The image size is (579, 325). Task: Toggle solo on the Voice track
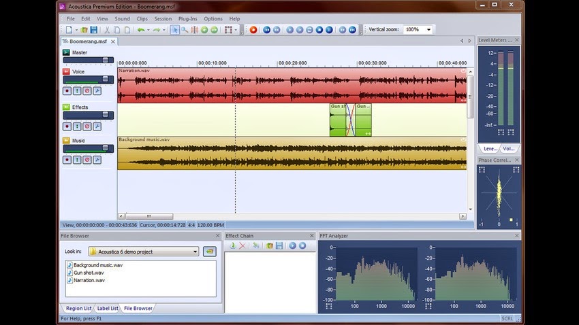coord(77,90)
